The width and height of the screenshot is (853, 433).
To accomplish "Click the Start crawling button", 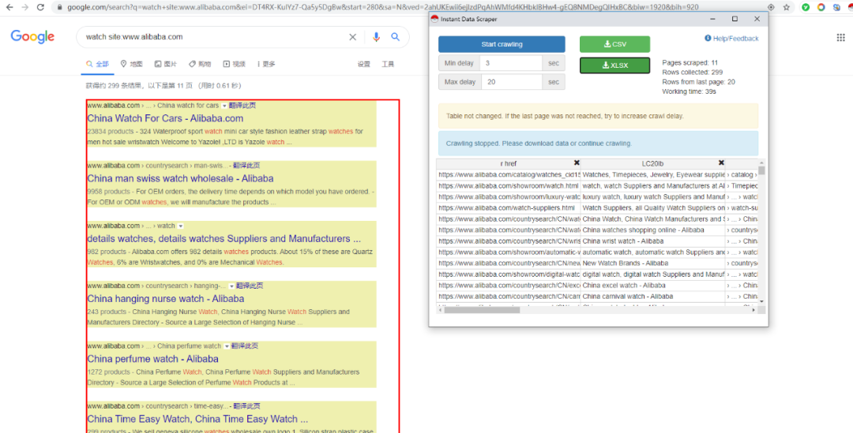I will [502, 44].
